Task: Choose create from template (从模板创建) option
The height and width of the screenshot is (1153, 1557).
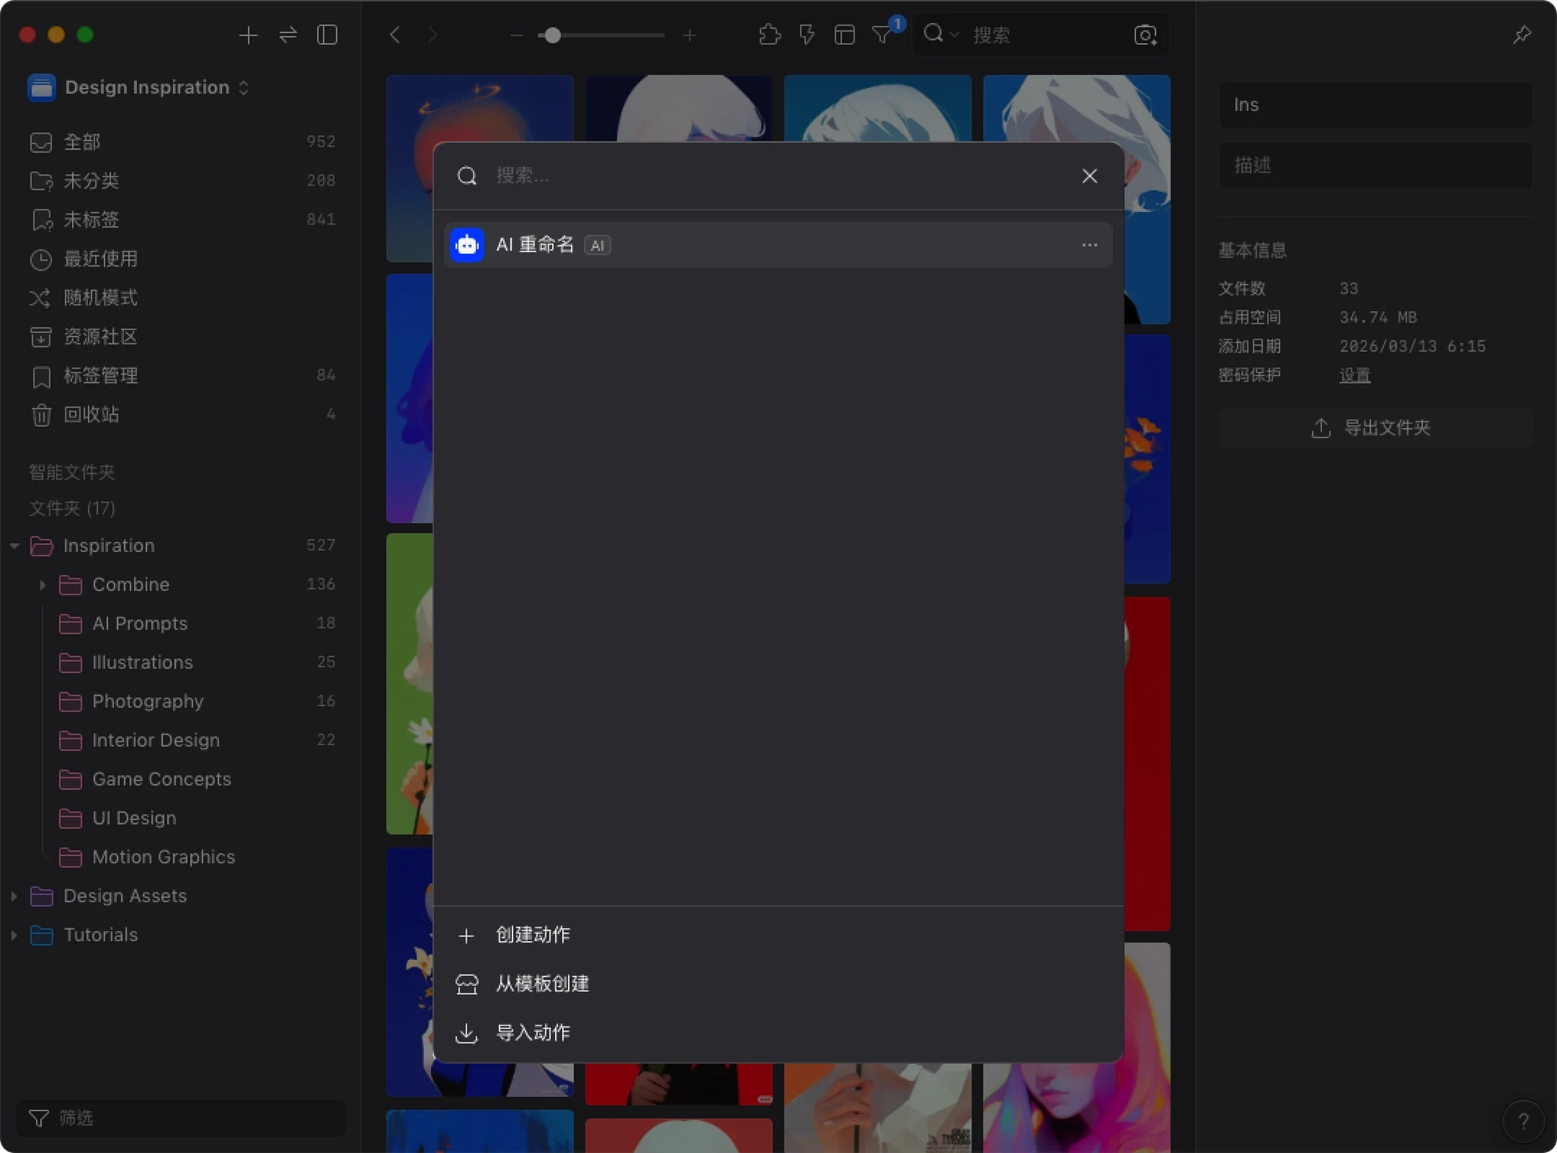Action: 541,984
